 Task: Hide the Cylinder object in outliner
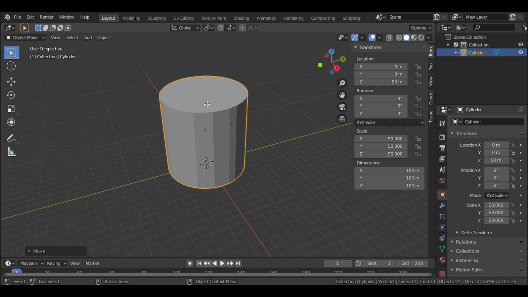click(521, 53)
